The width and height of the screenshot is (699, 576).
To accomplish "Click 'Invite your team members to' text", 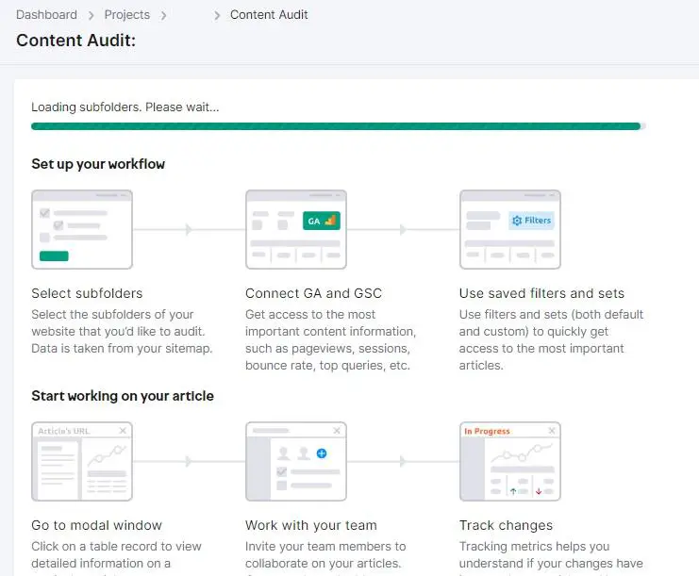I will pyautogui.click(x=325, y=546).
